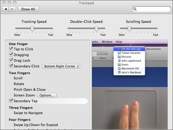Click John's MacBook globe icon in preview

(x=119, y=72)
